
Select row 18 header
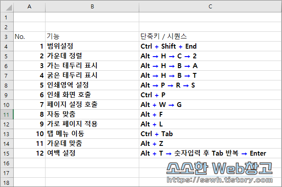click(7, 182)
